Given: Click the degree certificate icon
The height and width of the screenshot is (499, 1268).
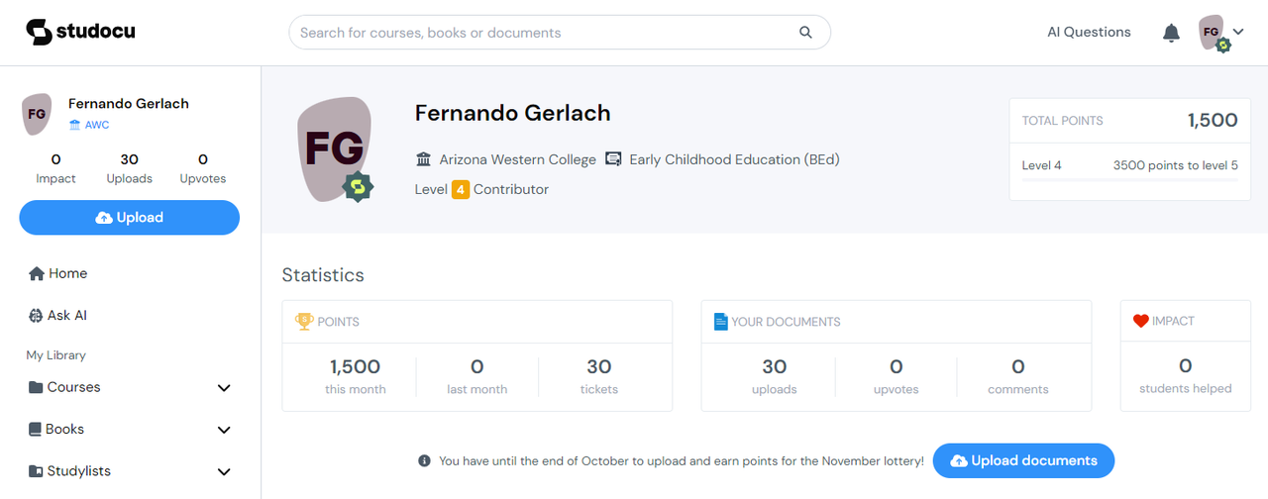Looking at the screenshot, I should 613,159.
